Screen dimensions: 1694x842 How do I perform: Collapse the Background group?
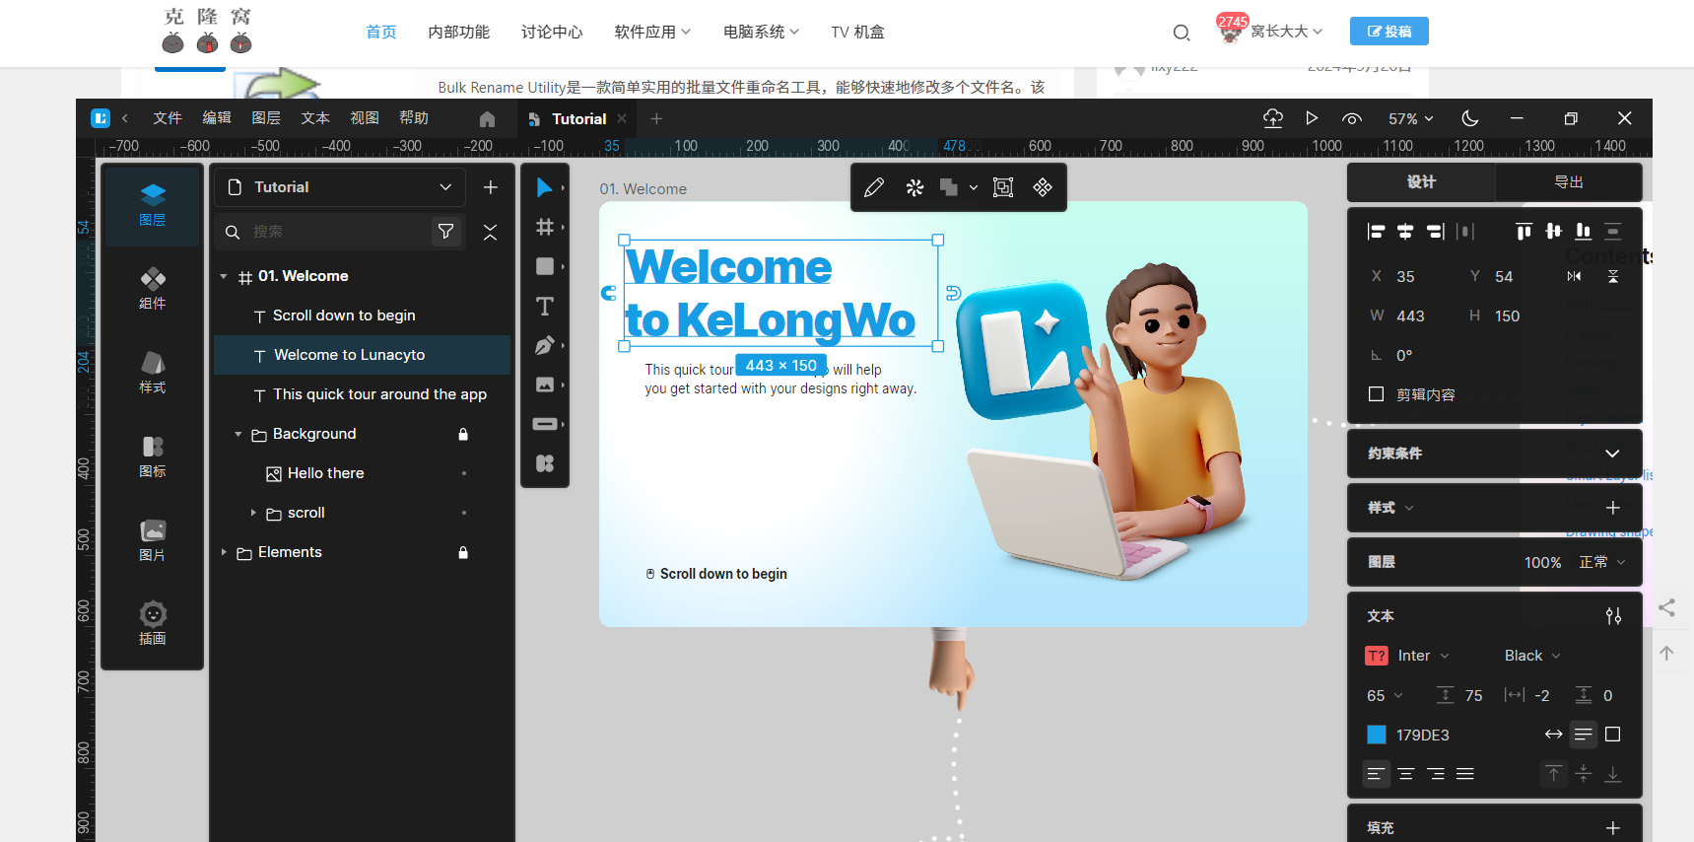[x=237, y=434]
